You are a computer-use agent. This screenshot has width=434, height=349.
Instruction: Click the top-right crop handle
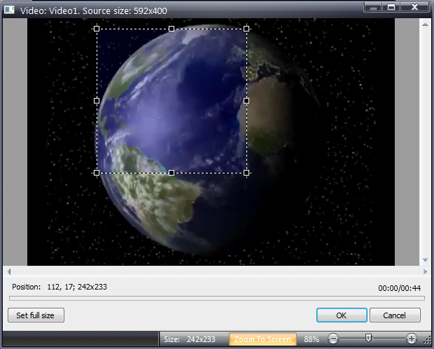(246, 29)
